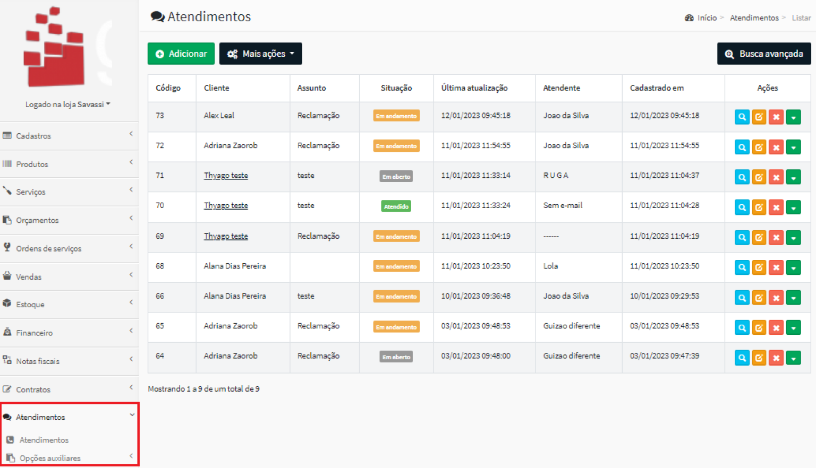Image resolution: width=816 pixels, height=468 pixels.
Task: Click the Início dashboard icon in breadcrumb
Action: pyautogui.click(x=689, y=18)
